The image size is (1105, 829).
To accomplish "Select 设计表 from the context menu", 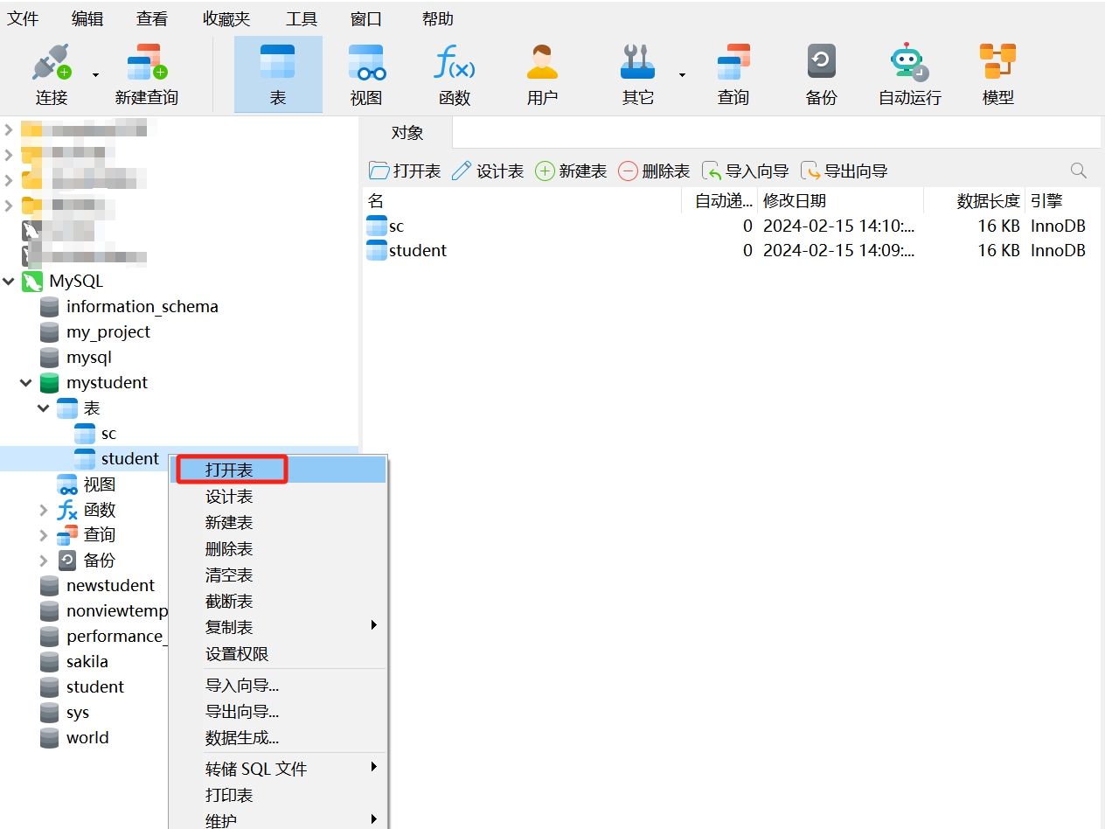I will [x=230, y=497].
